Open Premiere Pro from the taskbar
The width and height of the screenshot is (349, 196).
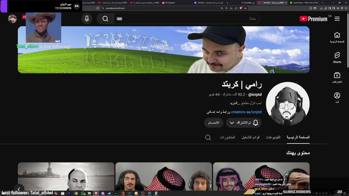pyautogui.click(x=69, y=193)
